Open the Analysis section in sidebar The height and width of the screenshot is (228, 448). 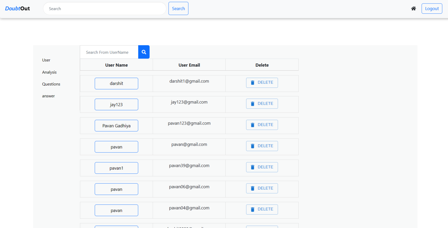pos(49,72)
